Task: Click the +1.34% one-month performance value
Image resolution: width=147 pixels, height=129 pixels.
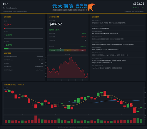Action: [8, 45]
